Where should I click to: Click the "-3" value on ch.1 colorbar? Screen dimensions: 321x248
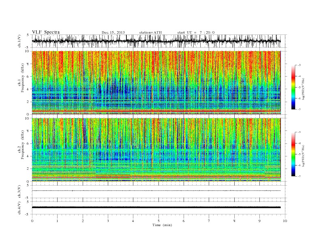tap(299, 65)
